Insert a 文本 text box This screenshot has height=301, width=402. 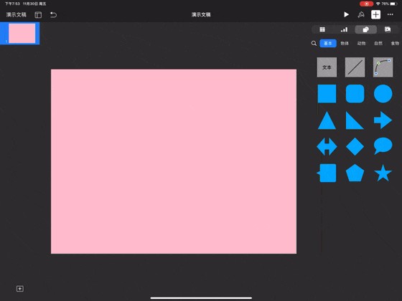coord(327,67)
